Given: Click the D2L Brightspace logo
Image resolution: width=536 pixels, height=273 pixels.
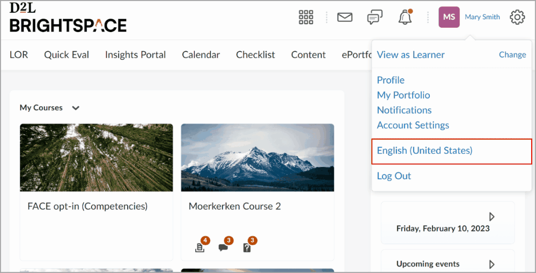Looking at the screenshot, I should point(68,18).
